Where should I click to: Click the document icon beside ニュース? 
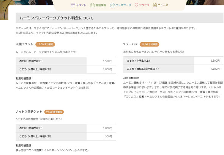pyautogui.click(x=155, y=5)
